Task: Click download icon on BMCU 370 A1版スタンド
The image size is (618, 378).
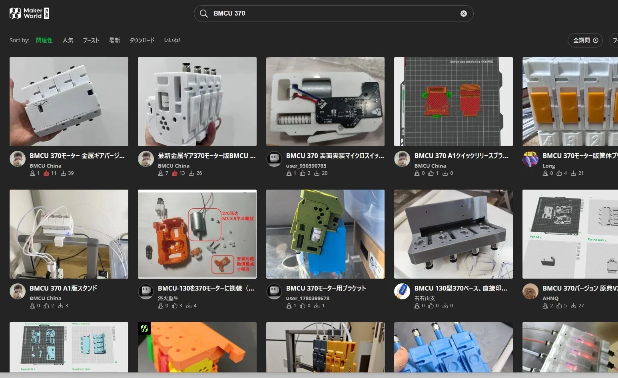Action: [x=61, y=306]
